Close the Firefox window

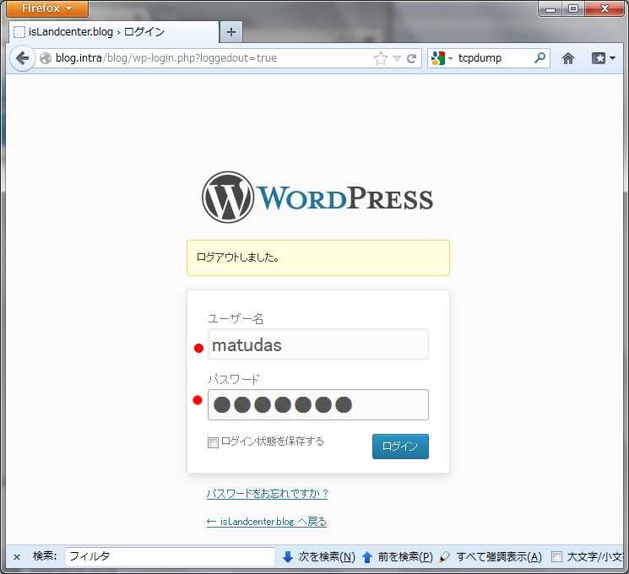pos(605,8)
